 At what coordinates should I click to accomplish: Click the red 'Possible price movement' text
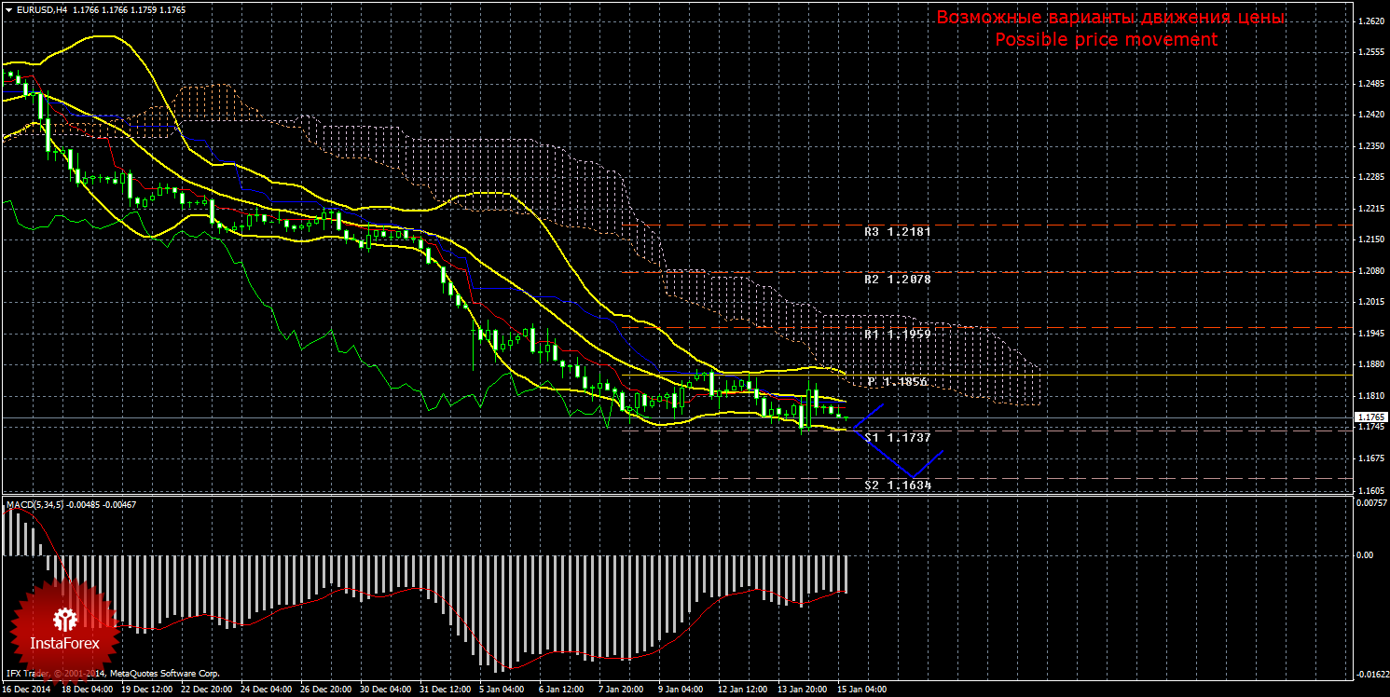tap(1106, 40)
